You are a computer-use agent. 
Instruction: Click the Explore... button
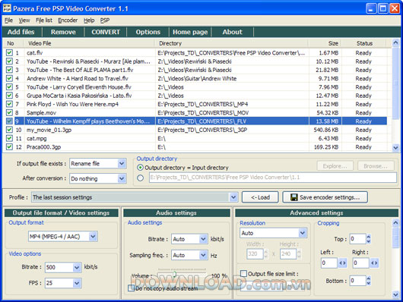click(x=335, y=166)
